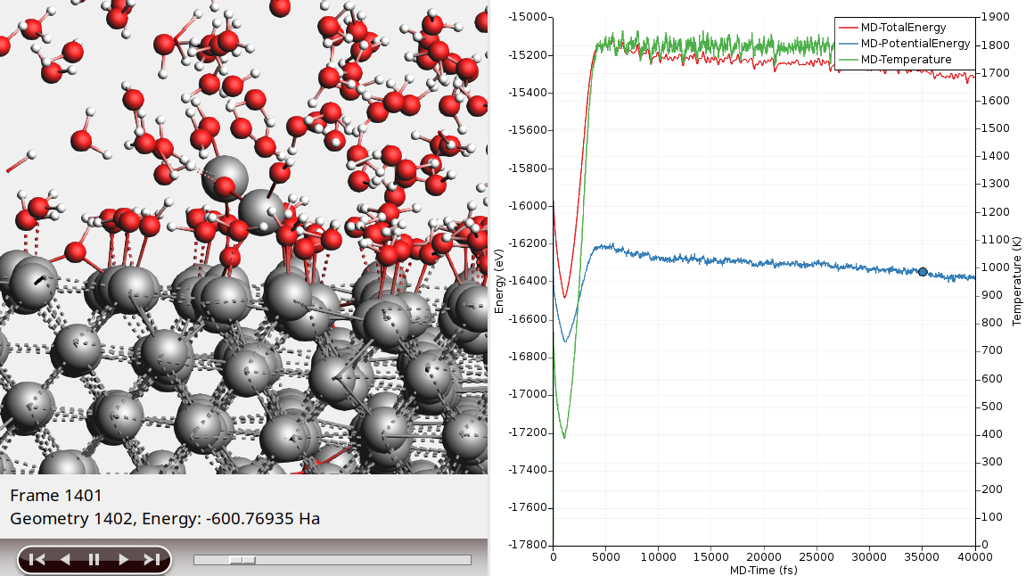Click the minimum dip of the green temperature curve
The height and width of the screenshot is (576, 1026).
pyautogui.click(x=563, y=437)
